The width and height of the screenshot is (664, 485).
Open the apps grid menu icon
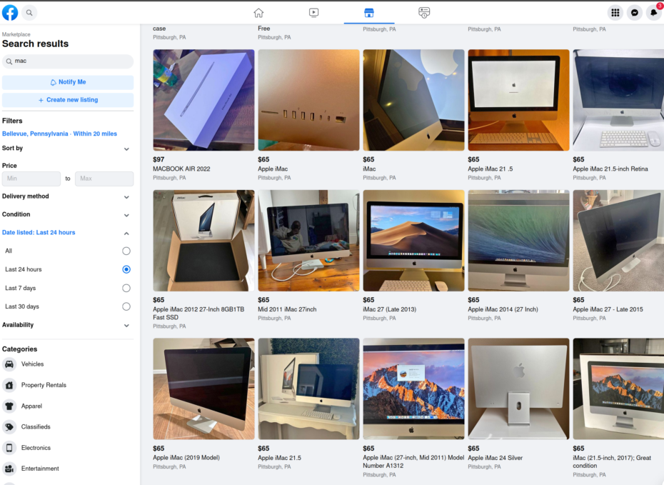[x=615, y=13]
